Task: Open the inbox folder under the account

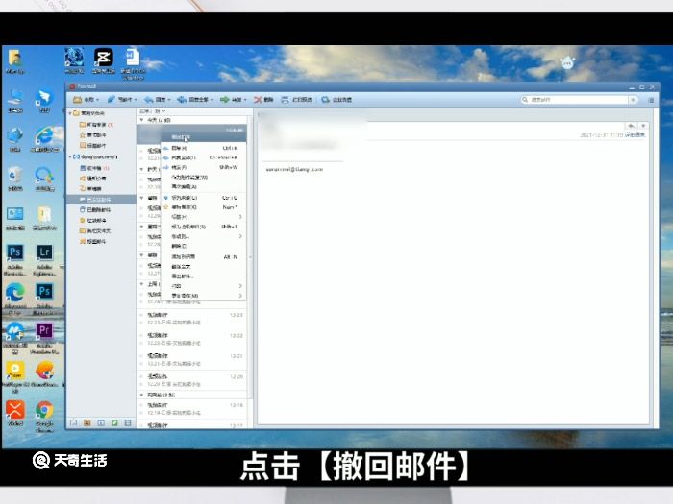Action: point(94,168)
